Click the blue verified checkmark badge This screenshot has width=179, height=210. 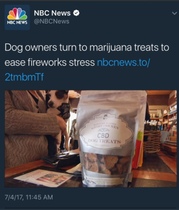coord(76,13)
